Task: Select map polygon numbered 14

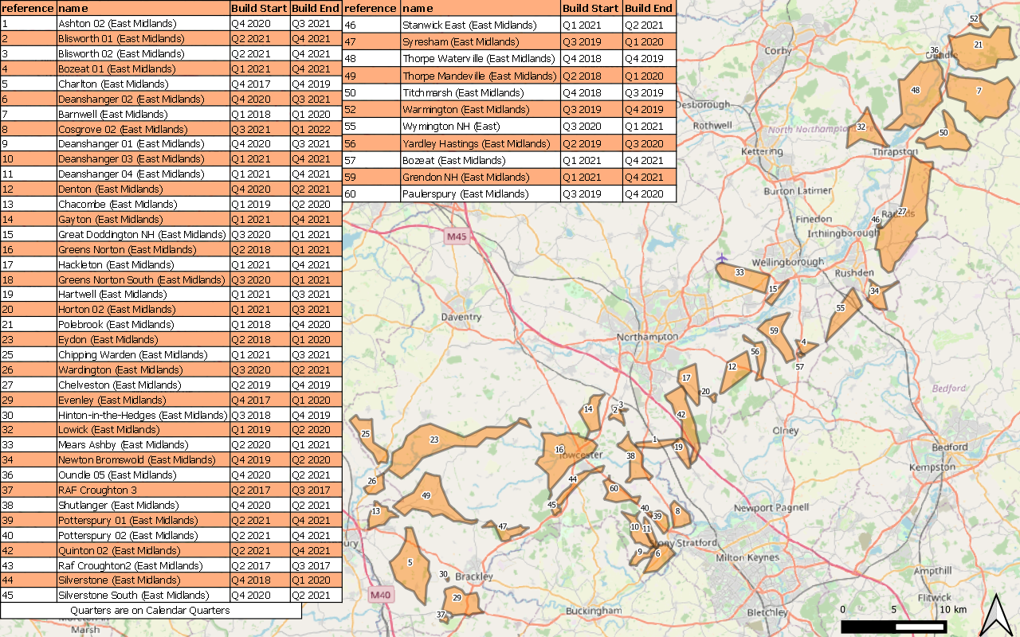Action: (x=590, y=412)
